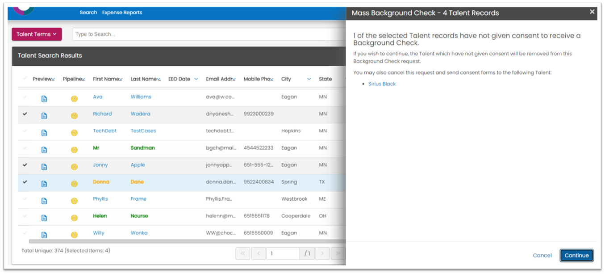Click pipeline icon in Jonny Apple row

(74, 167)
